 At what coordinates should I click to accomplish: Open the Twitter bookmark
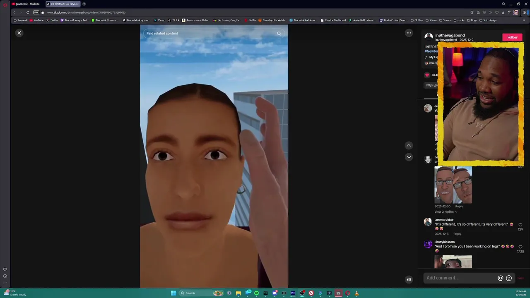pos(52,20)
